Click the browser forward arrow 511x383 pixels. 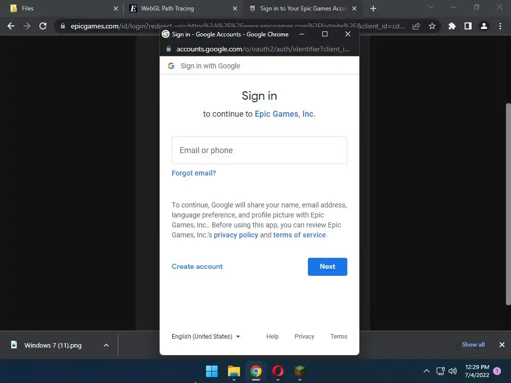click(27, 26)
